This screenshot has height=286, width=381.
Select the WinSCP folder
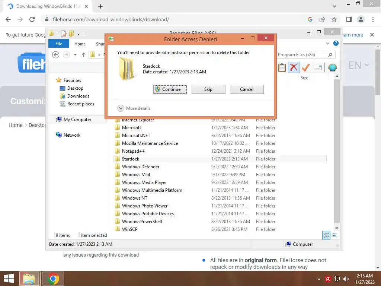[x=220, y=229]
